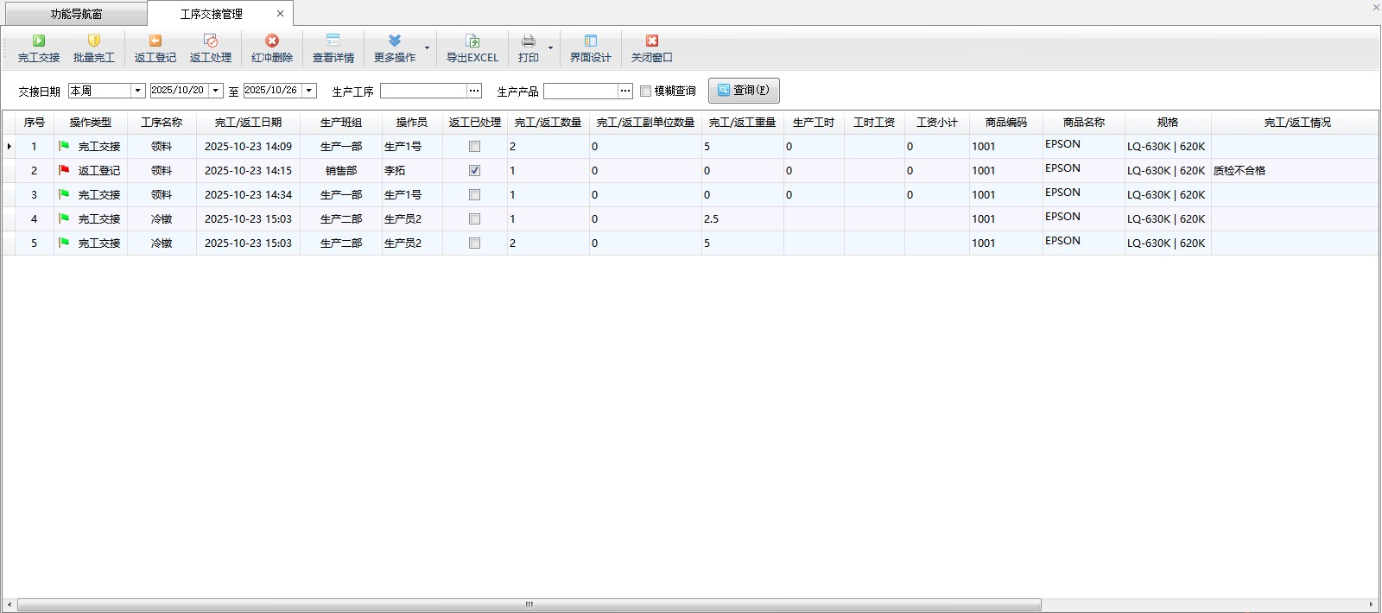This screenshot has height=613, width=1382.
Task: Close the 工序交接管理 tab
Action: tap(280, 14)
